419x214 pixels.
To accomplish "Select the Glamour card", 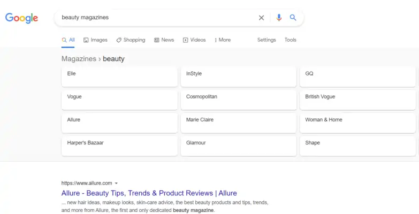I will (x=239, y=146).
